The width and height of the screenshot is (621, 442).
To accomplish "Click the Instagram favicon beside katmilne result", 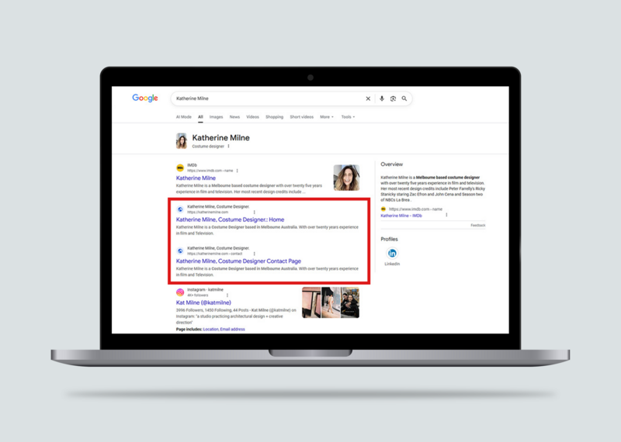I will [180, 292].
